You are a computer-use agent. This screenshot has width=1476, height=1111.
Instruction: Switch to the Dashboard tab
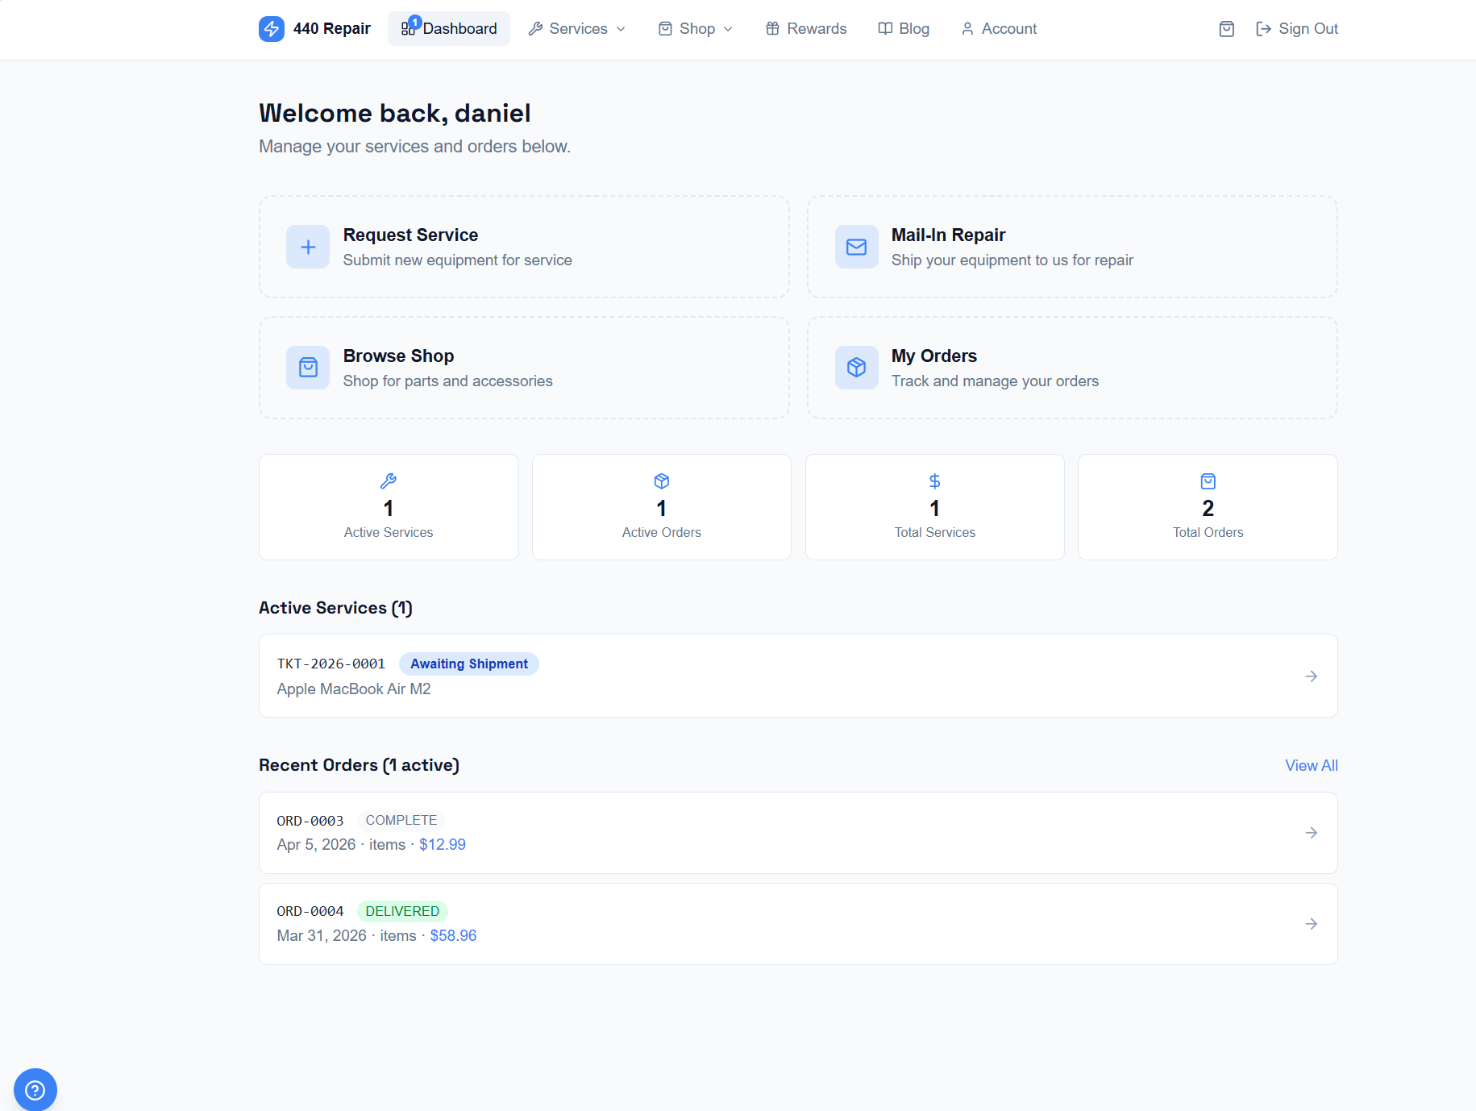tap(449, 28)
